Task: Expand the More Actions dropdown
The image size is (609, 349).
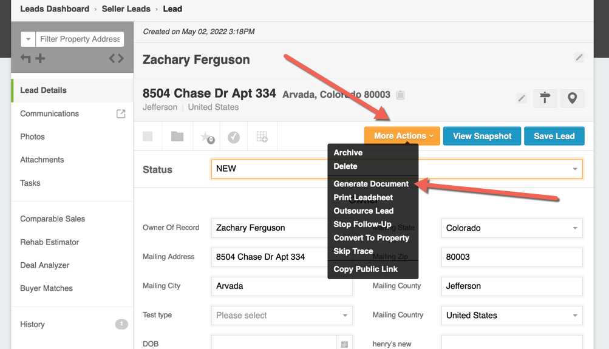Action: [402, 136]
